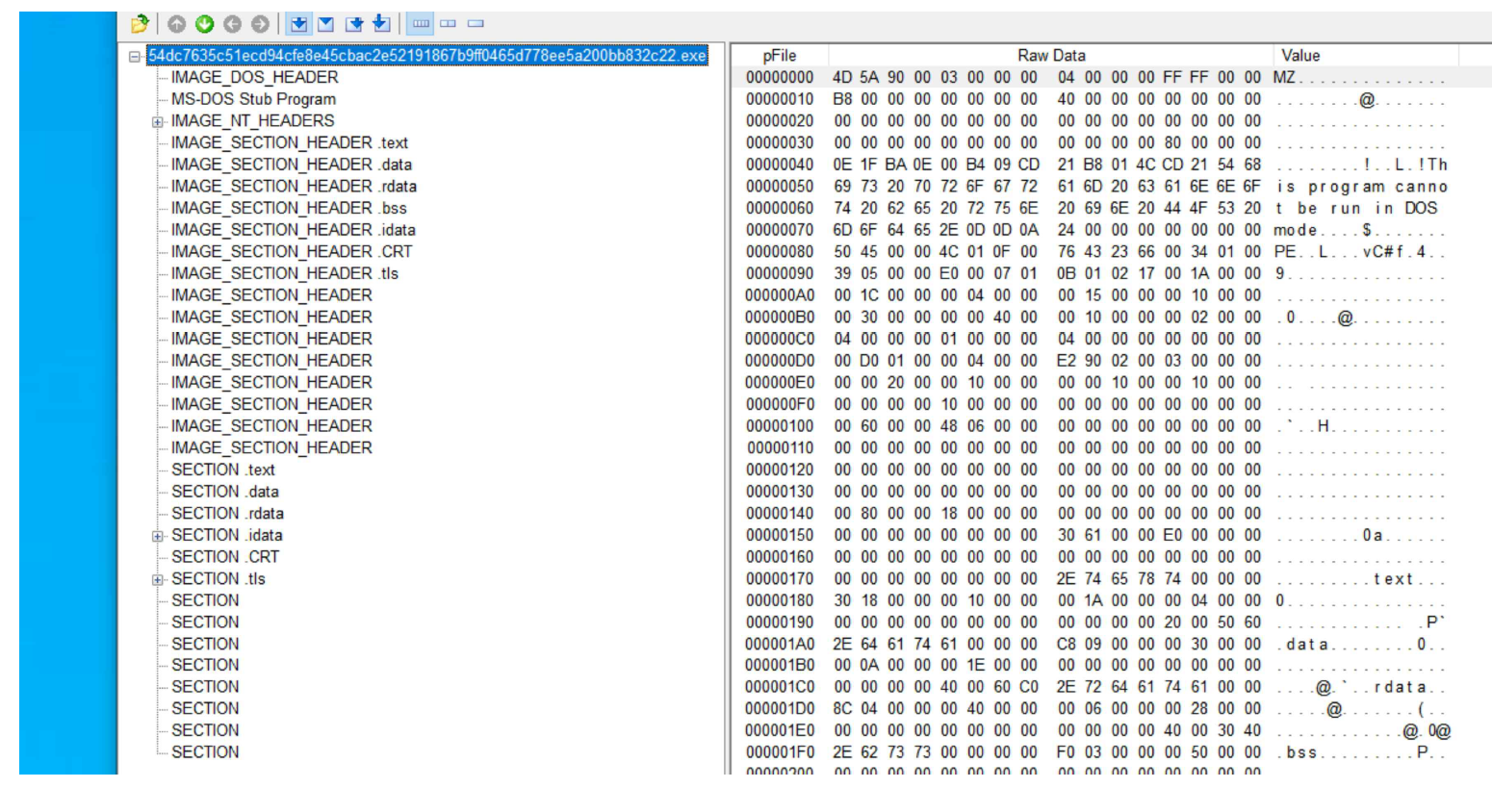This screenshot has height=788, width=1492.
Task: Click the pFile column header
Action: [779, 56]
